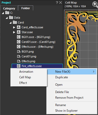Switch to the Category tab
Screen dimensions: 98x115
point(9,8)
